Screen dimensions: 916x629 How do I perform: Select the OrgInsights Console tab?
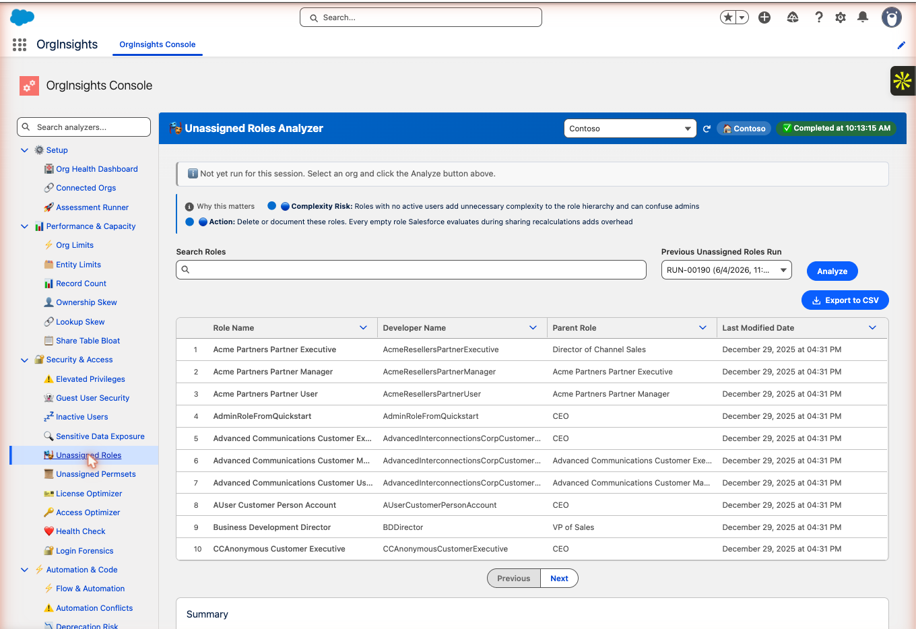tap(157, 44)
